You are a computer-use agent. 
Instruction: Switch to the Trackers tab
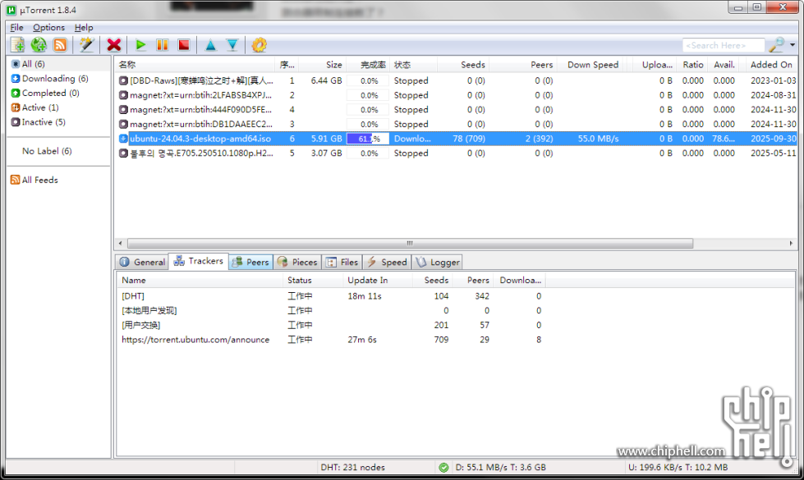(199, 261)
